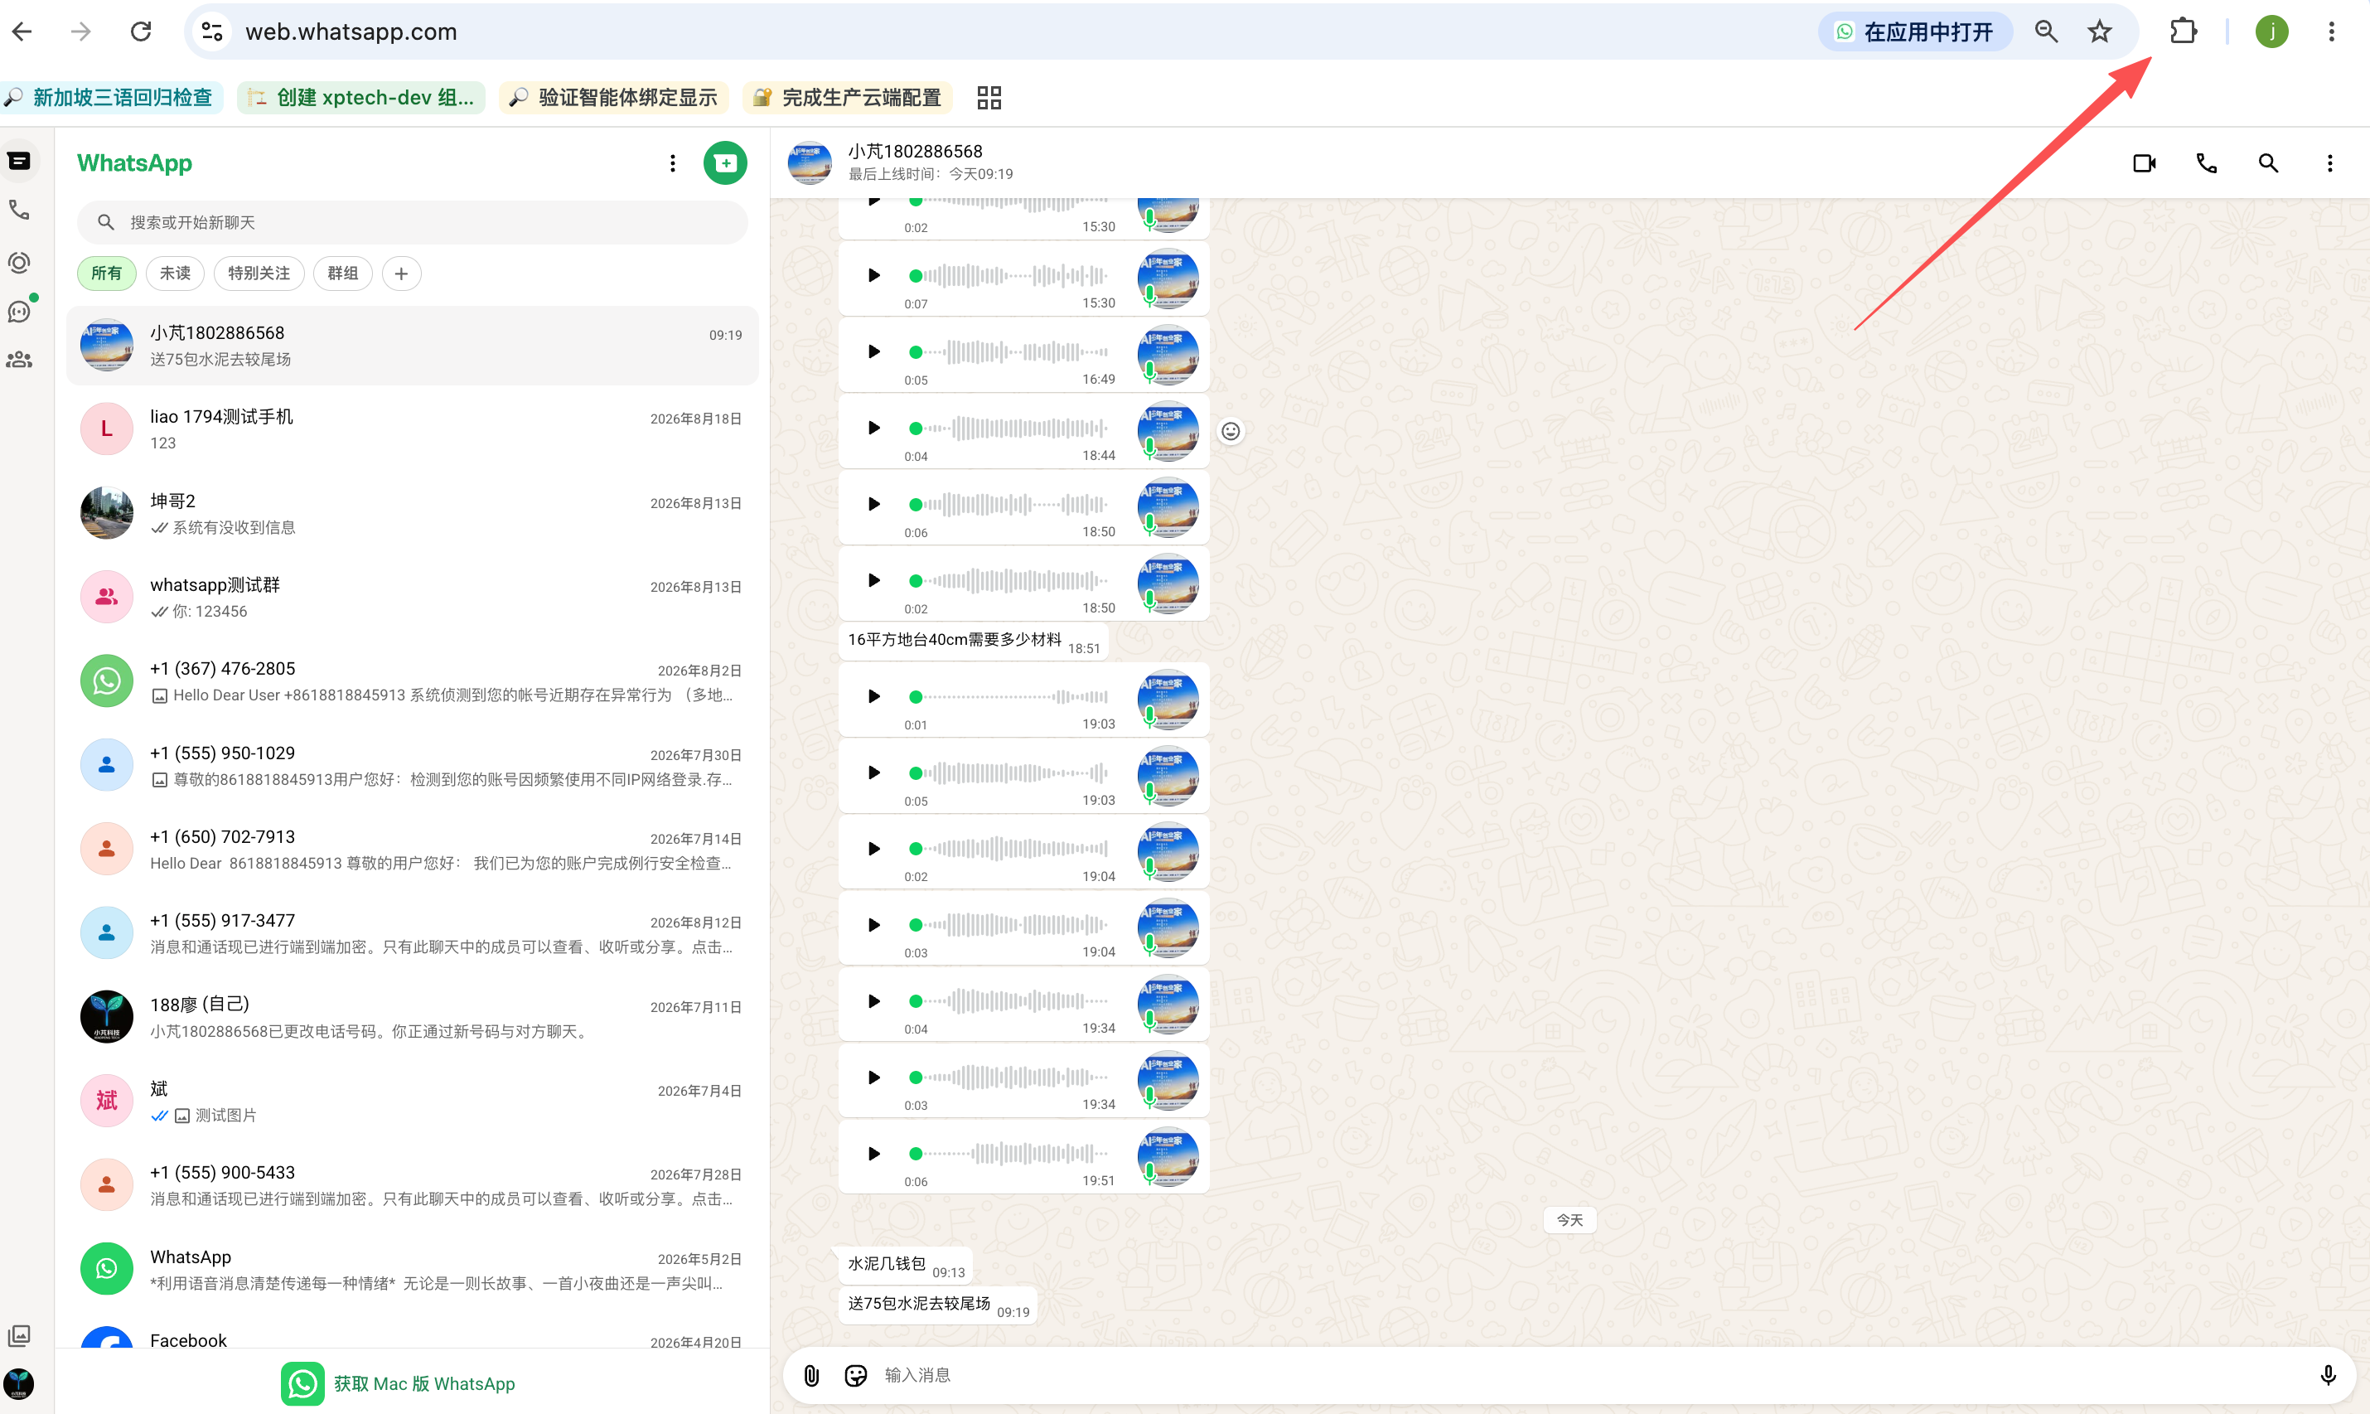Search within the current conversation

[2268, 163]
